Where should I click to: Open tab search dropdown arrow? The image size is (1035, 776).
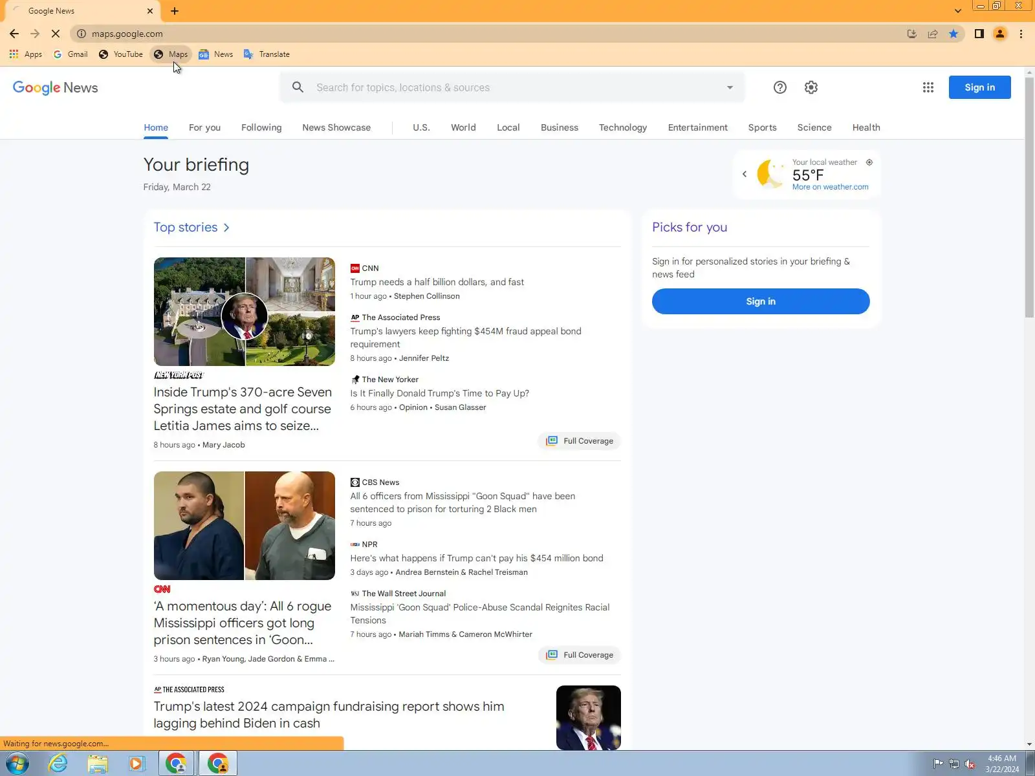pyautogui.click(x=958, y=11)
